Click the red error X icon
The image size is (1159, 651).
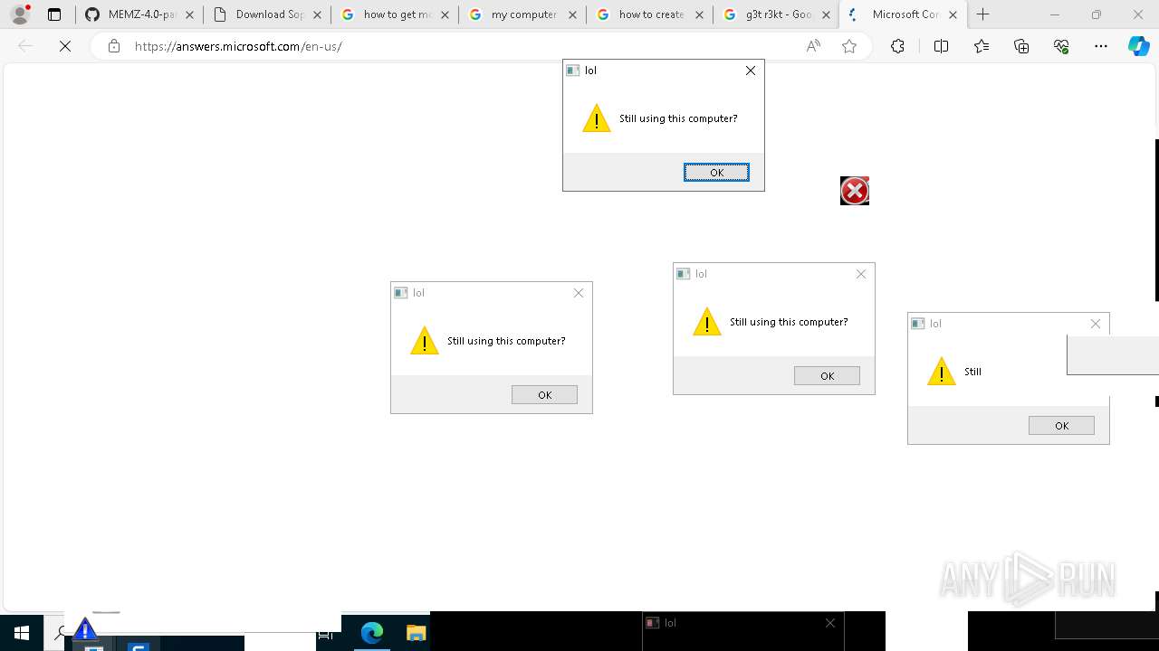click(x=855, y=191)
